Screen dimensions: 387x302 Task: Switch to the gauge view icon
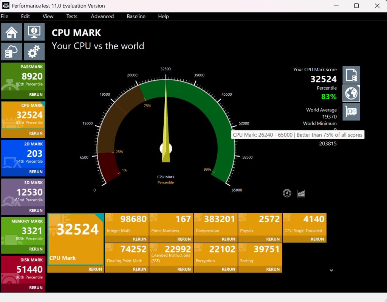click(287, 193)
